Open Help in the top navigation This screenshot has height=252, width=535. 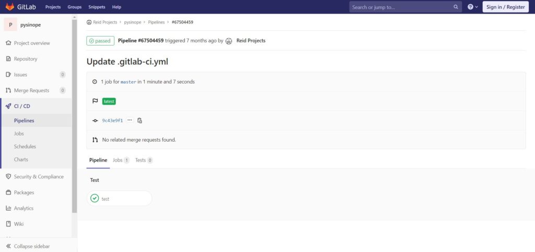(x=117, y=7)
